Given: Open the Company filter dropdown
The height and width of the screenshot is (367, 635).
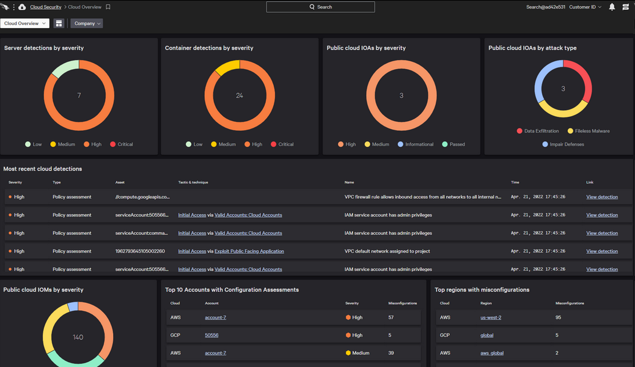Looking at the screenshot, I should click(x=87, y=23).
